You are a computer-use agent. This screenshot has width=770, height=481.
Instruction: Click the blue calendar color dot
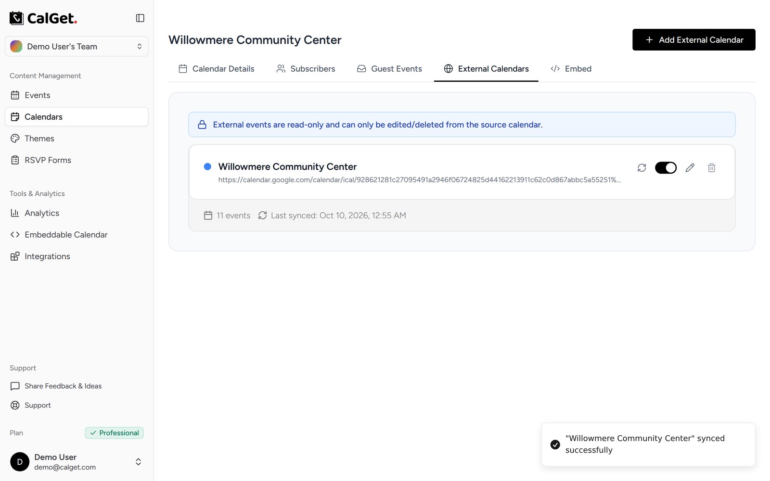point(207,166)
